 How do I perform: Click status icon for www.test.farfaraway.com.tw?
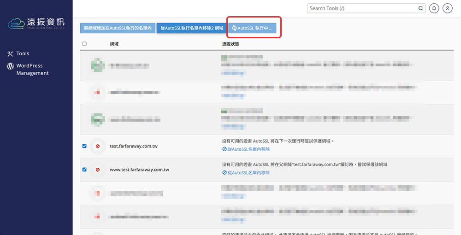pyautogui.click(x=98, y=170)
